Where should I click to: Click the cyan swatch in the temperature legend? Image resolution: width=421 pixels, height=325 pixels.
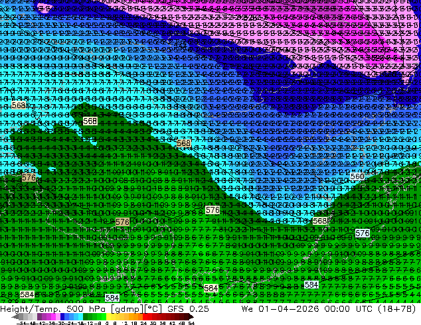coord(80,316)
